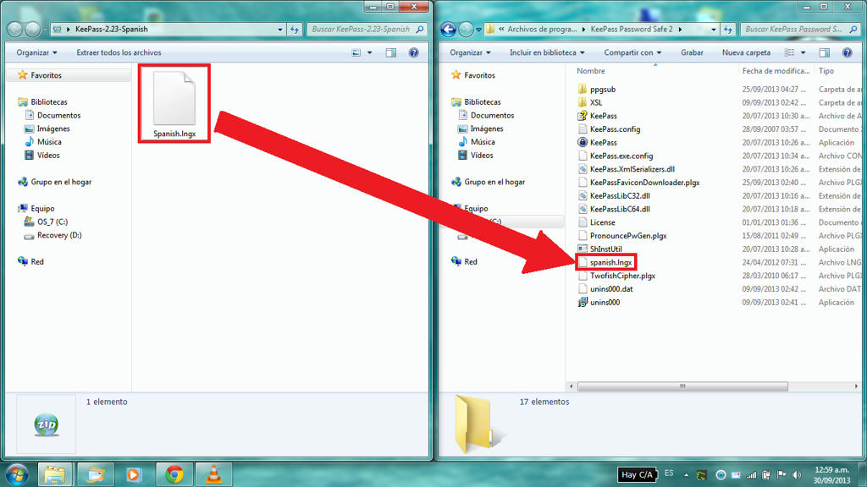Click Nueva carpeta button
The width and height of the screenshot is (867, 487).
coord(746,52)
